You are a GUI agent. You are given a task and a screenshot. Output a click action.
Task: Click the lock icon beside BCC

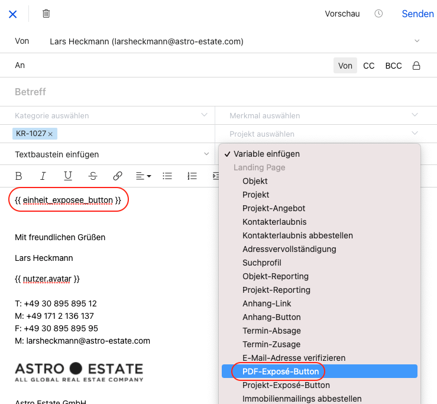(x=416, y=66)
